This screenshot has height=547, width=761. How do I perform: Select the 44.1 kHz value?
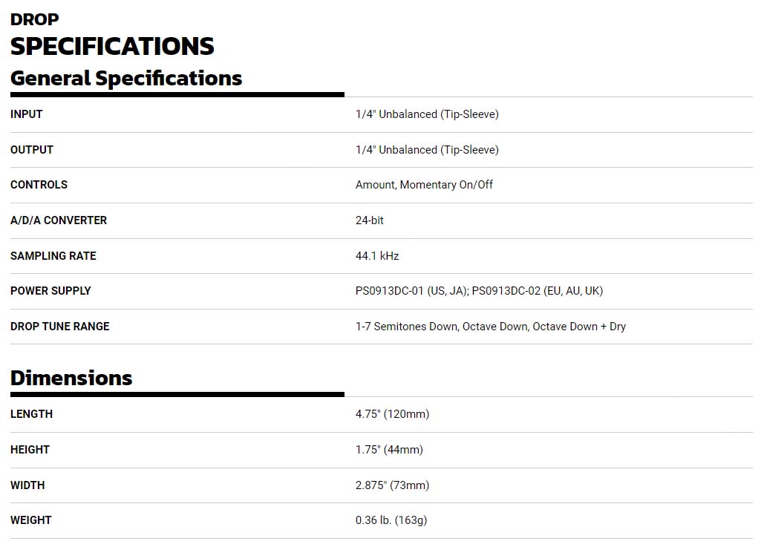point(377,256)
